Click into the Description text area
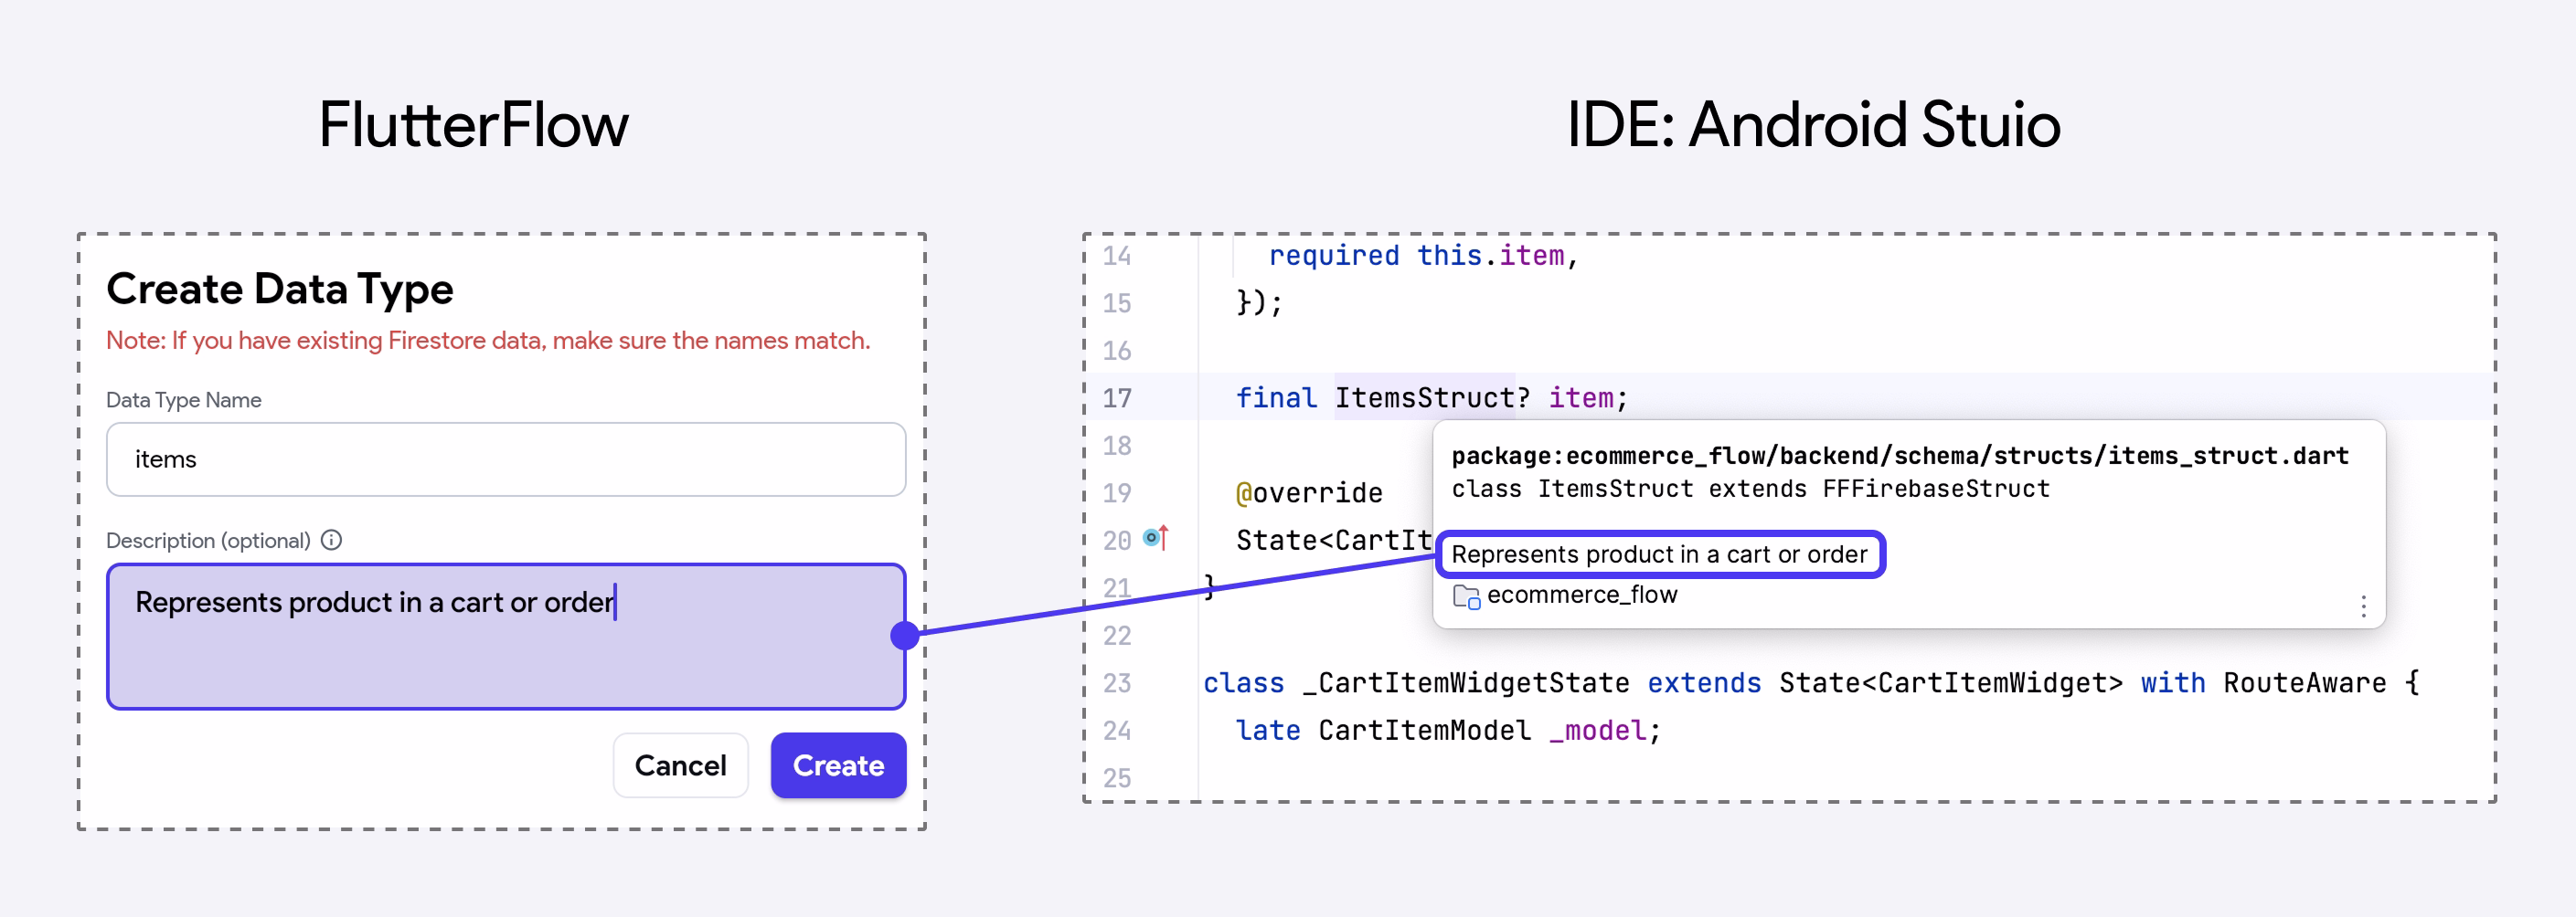The image size is (2576, 917). (506, 637)
